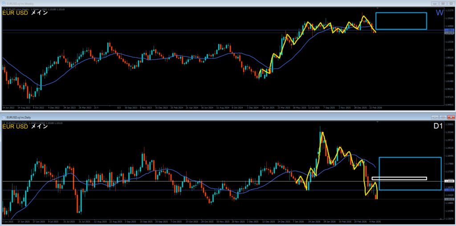Expand the arrow beside Daily OHLC header
Screen dimensions: 456x226
click(x=4, y=122)
